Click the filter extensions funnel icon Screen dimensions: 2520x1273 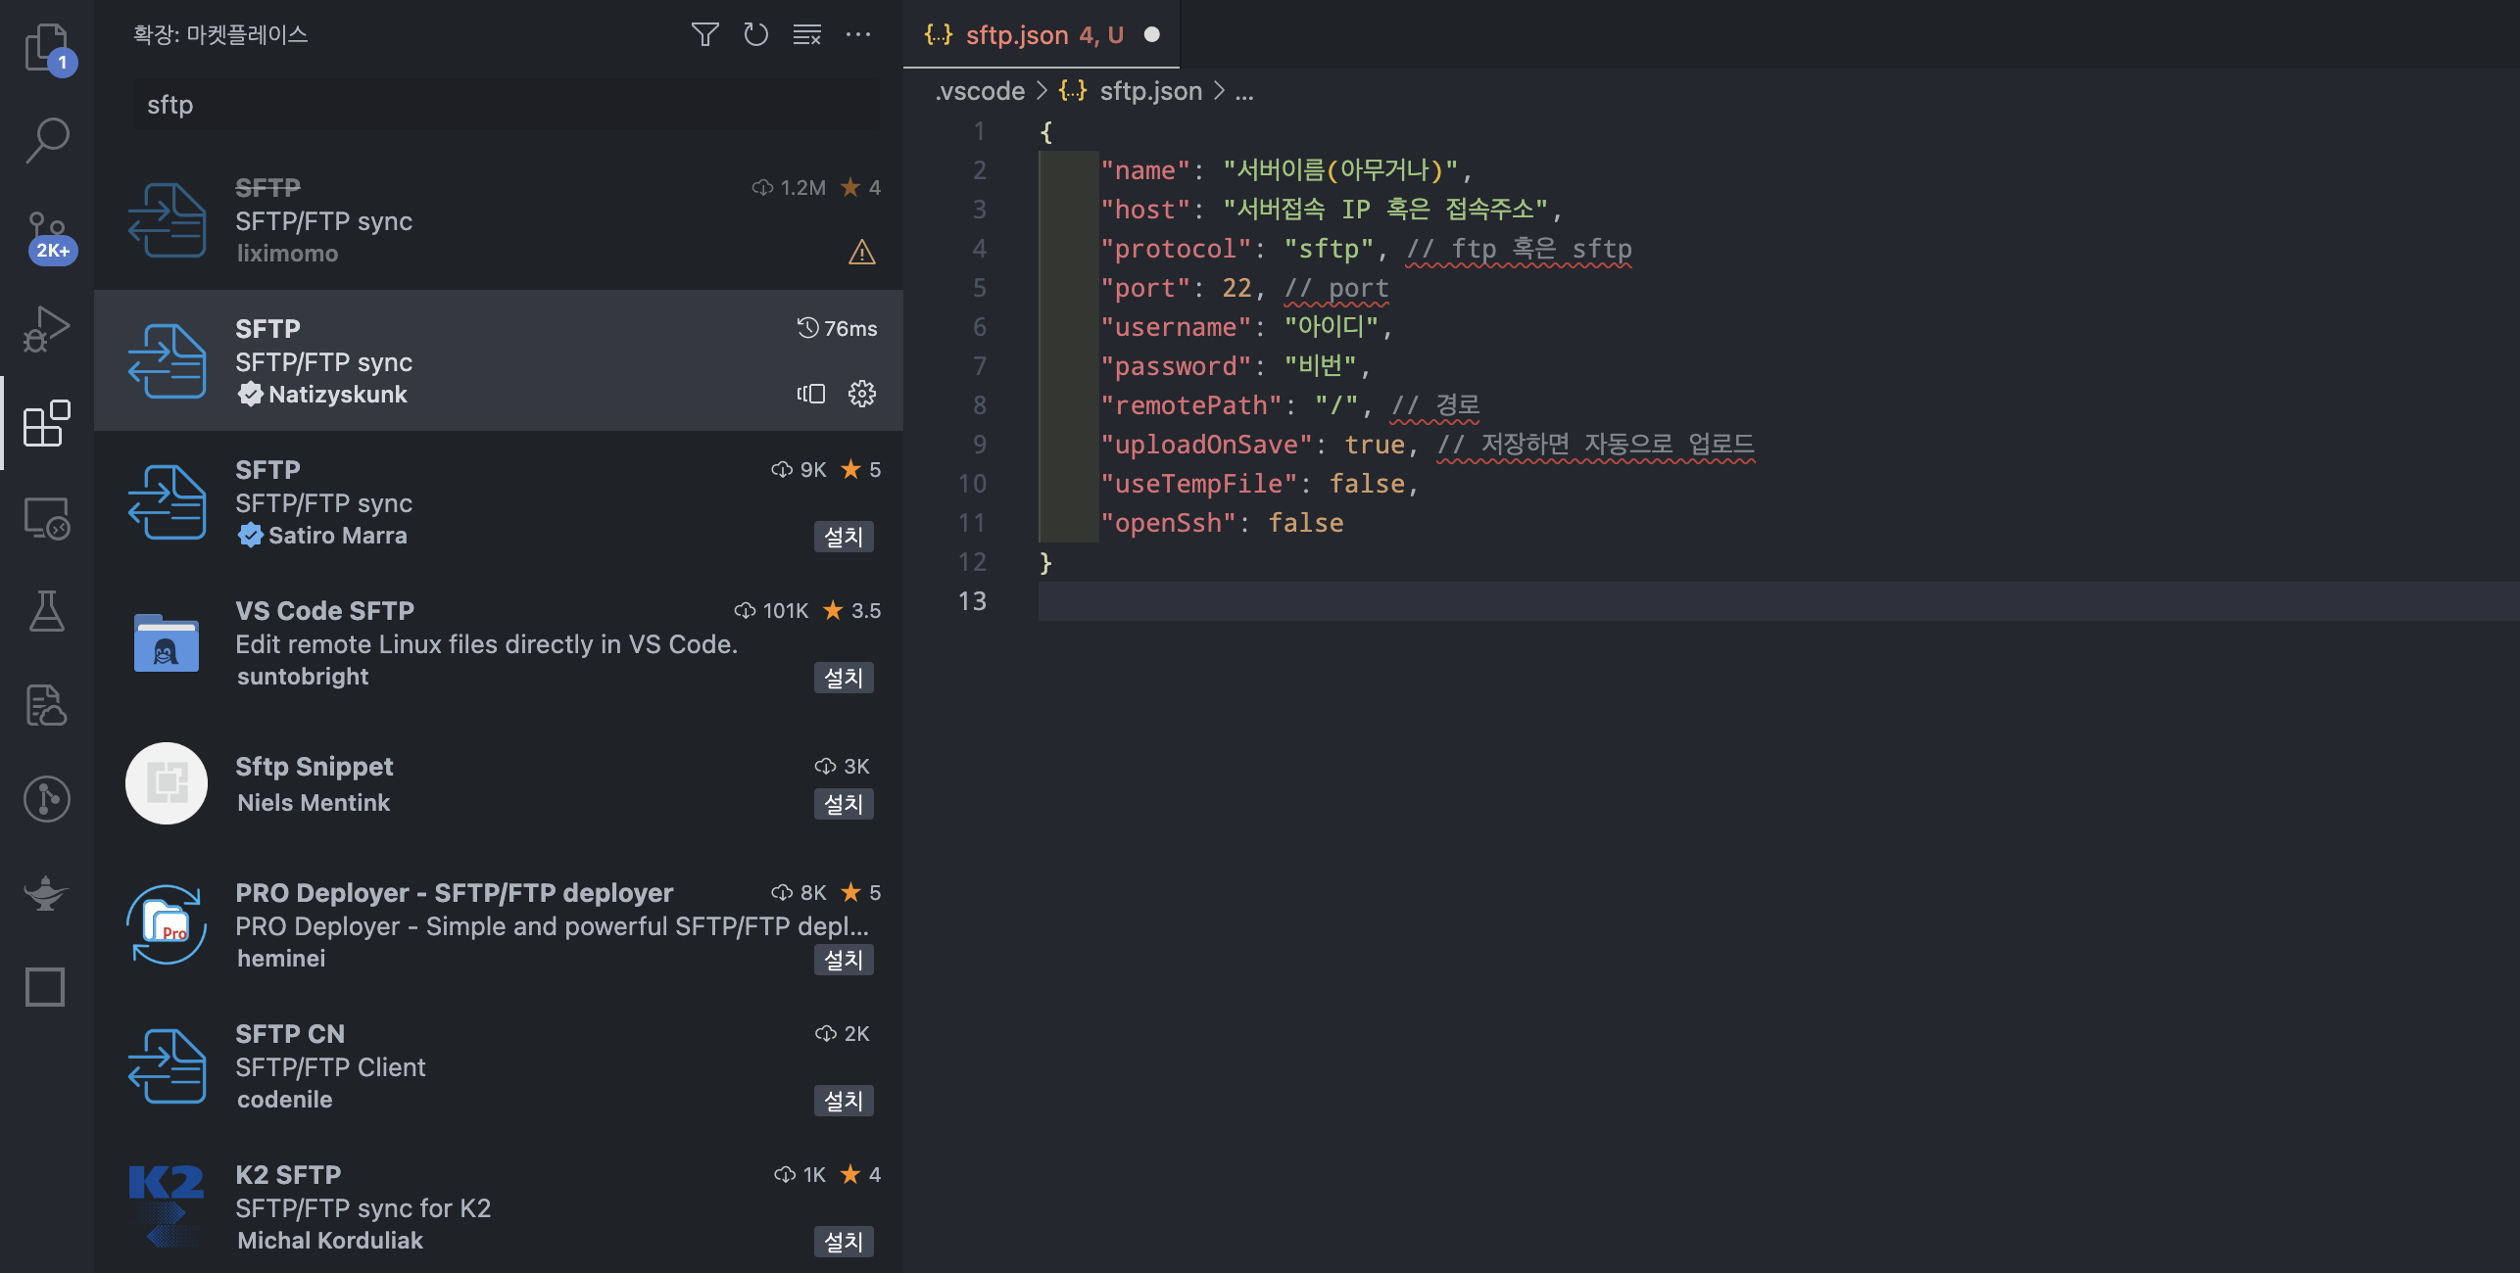(x=704, y=35)
